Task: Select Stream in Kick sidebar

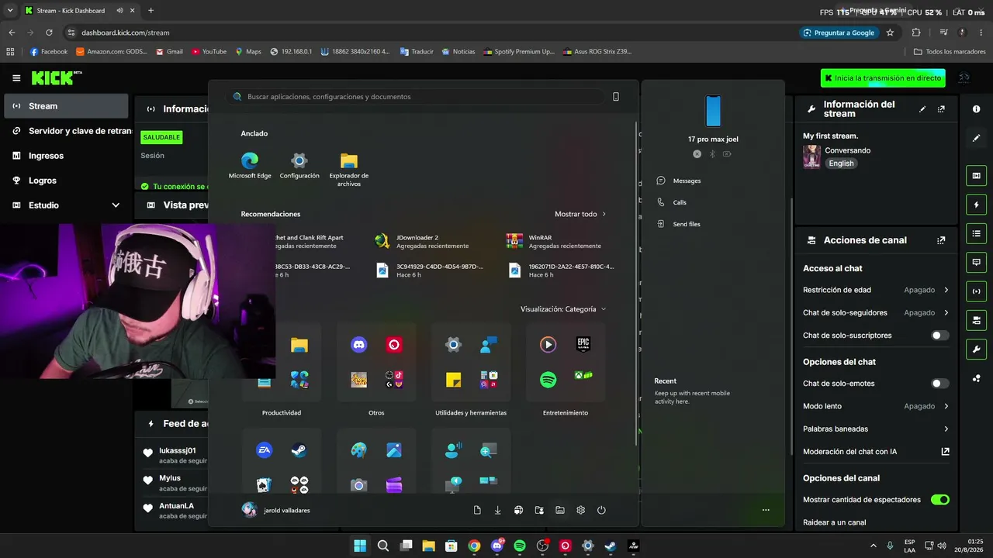Action: pyautogui.click(x=66, y=106)
